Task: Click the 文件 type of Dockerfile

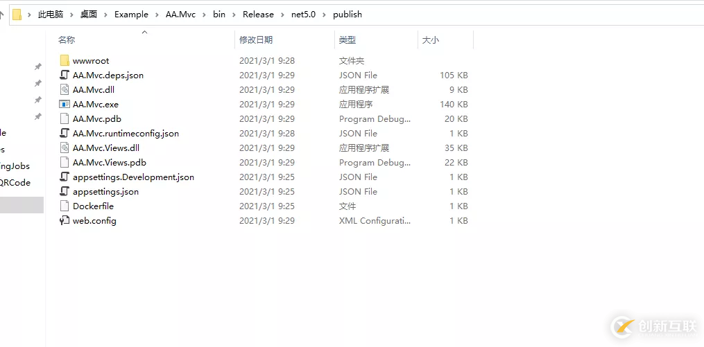Action: coord(347,206)
